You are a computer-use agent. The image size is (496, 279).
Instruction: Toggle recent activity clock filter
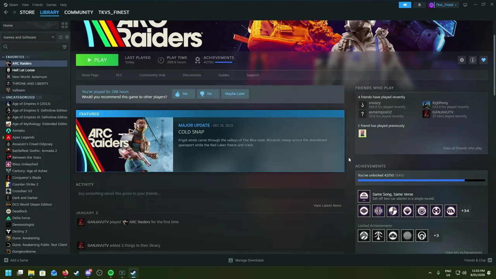point(60,37)
